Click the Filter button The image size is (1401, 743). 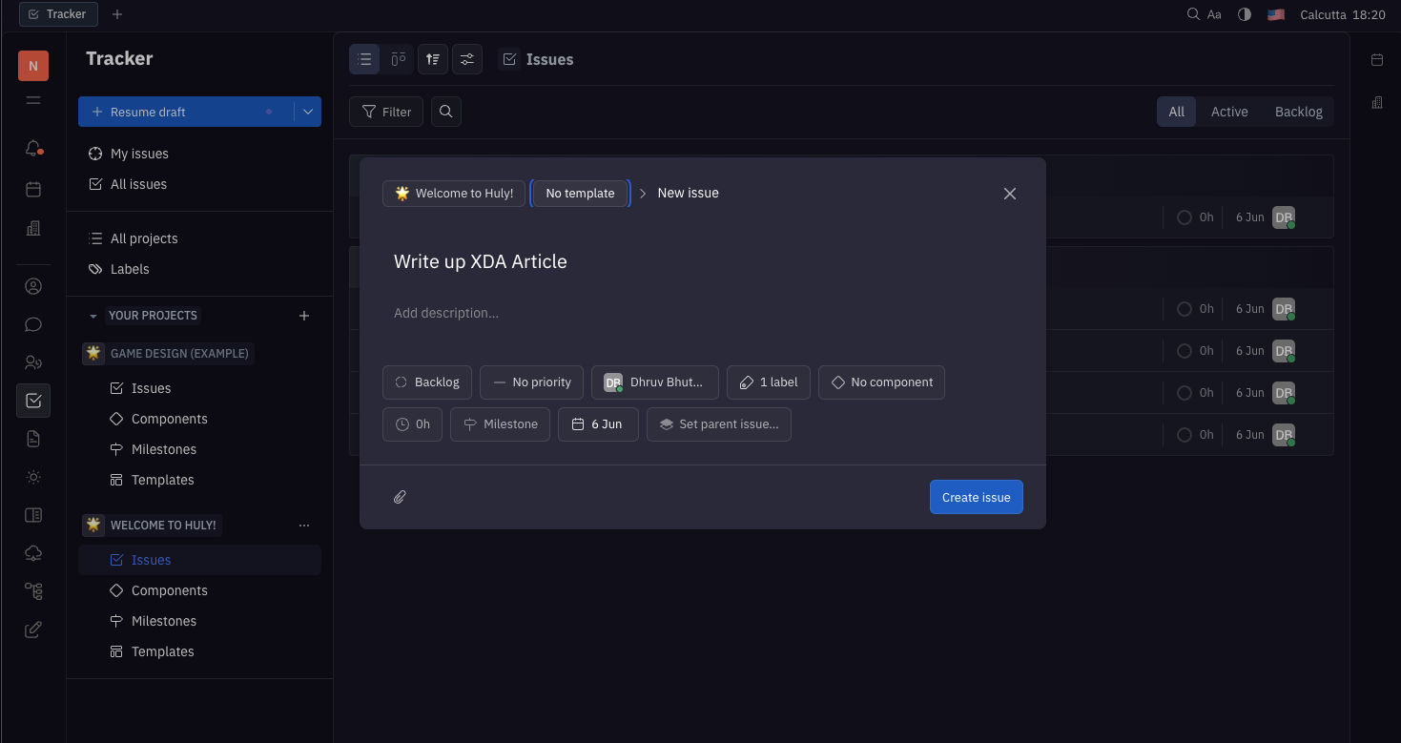click(x=387, y=112)
